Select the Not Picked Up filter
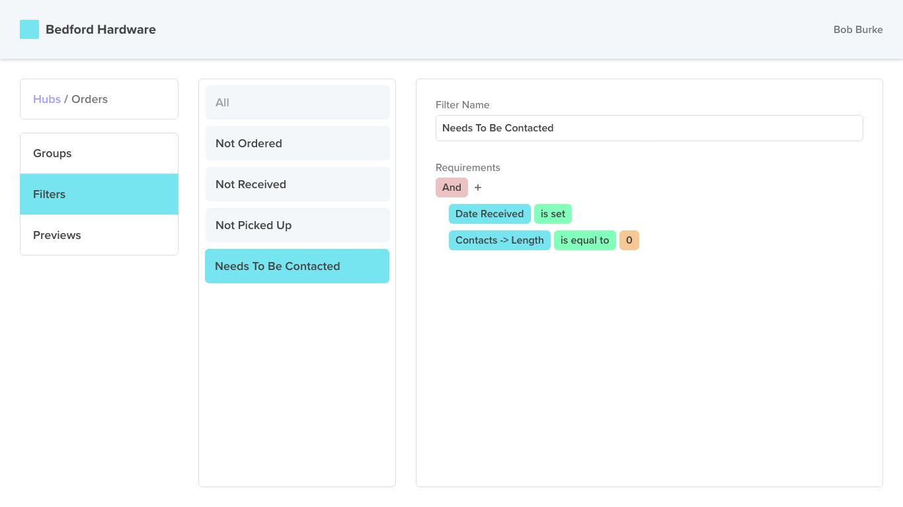This screenshot has width=903, height=507. coord(297,225)
